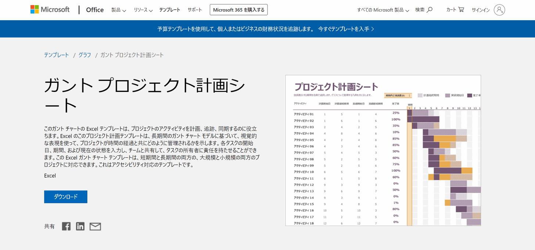Screen dimensions: 535x250
Task: Share the template on LinkedIn
Action: tap(80, 226)
